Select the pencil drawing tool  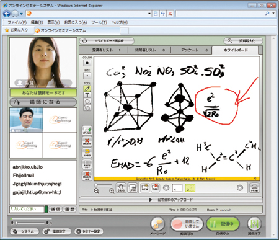tap(87, 89)
